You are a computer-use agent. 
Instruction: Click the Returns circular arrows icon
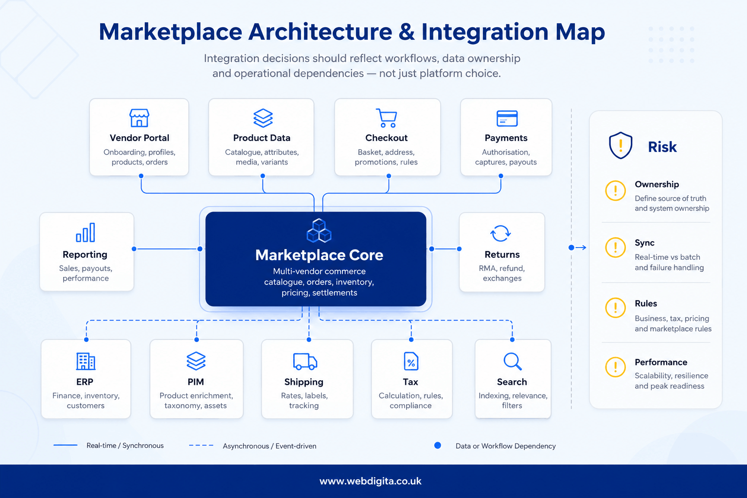[500, 233]
